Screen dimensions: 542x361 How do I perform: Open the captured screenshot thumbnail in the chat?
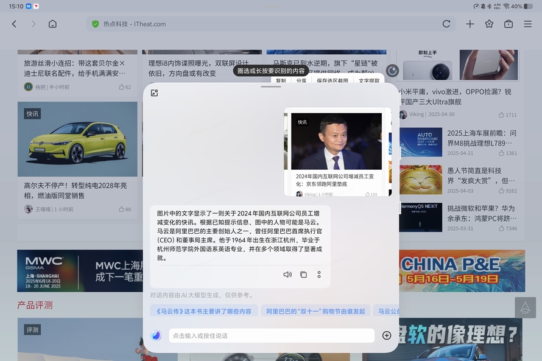[338, 152]
